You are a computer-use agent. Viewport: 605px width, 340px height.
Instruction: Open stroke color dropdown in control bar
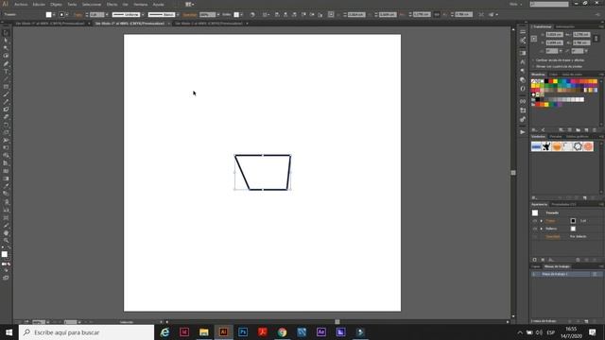click(67, 15)
